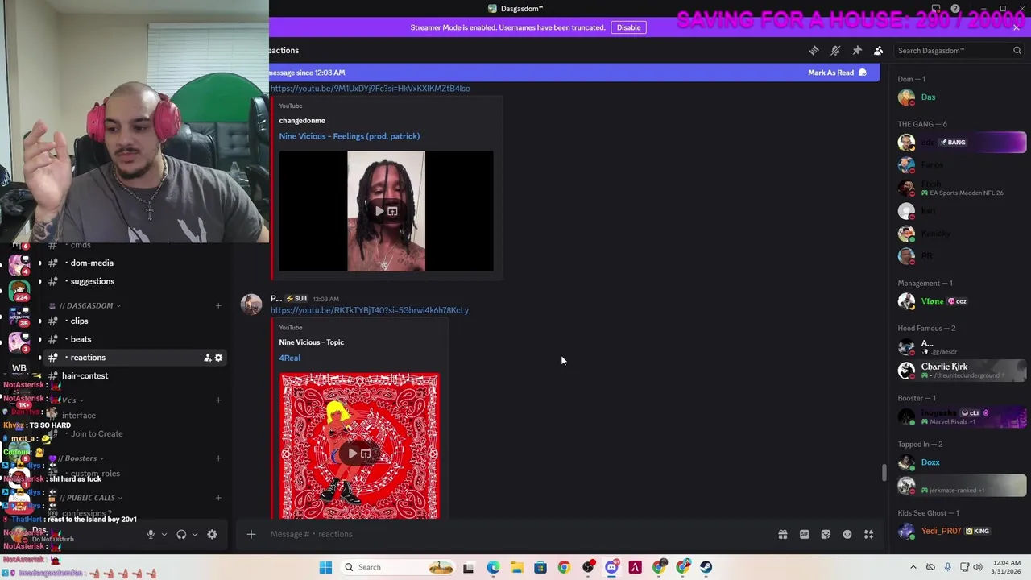Open the gift icon in the message bar

[x=782, y=534]
